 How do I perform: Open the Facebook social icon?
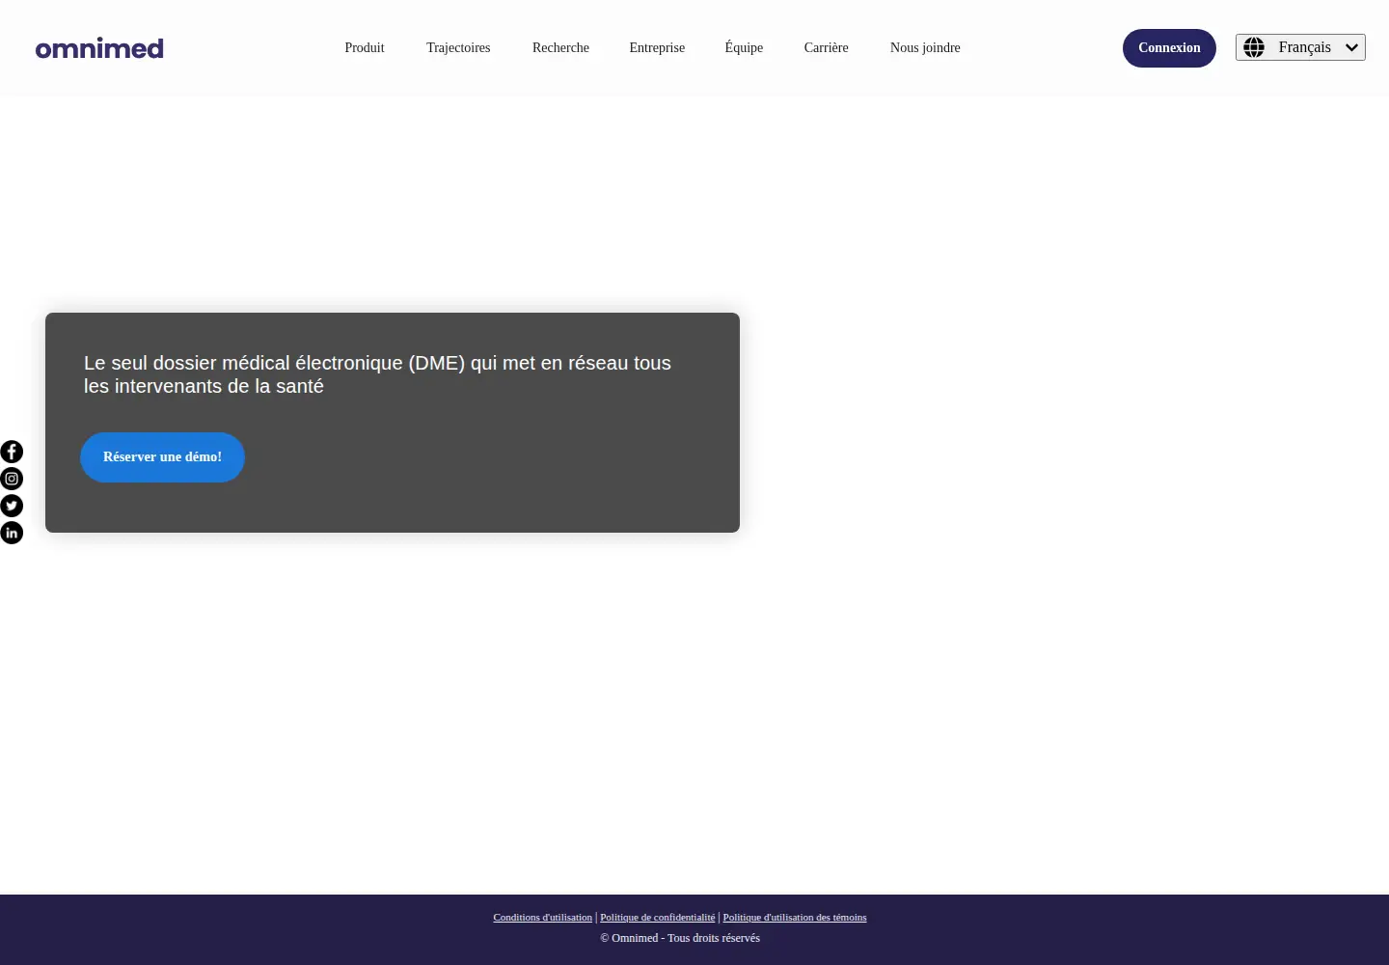[12, 452]
